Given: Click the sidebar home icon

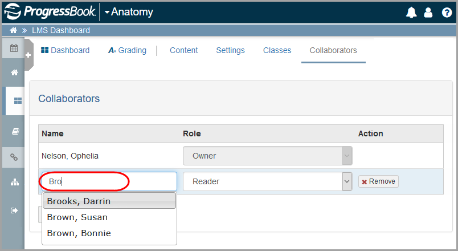Looking at the screenshot, I should [x=14, y=72].
